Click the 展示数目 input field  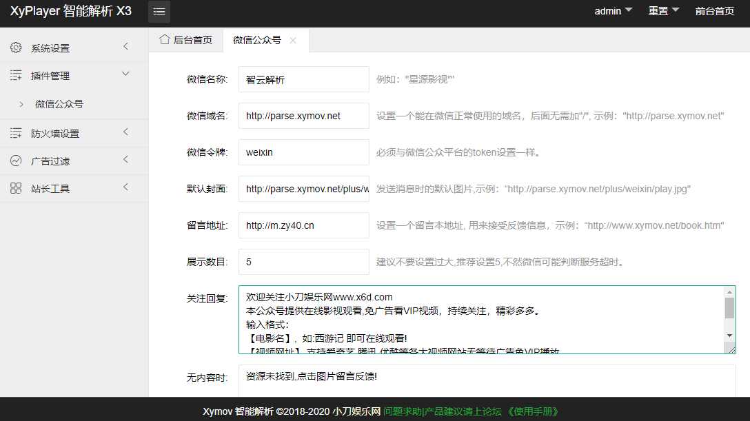(303, 261)
